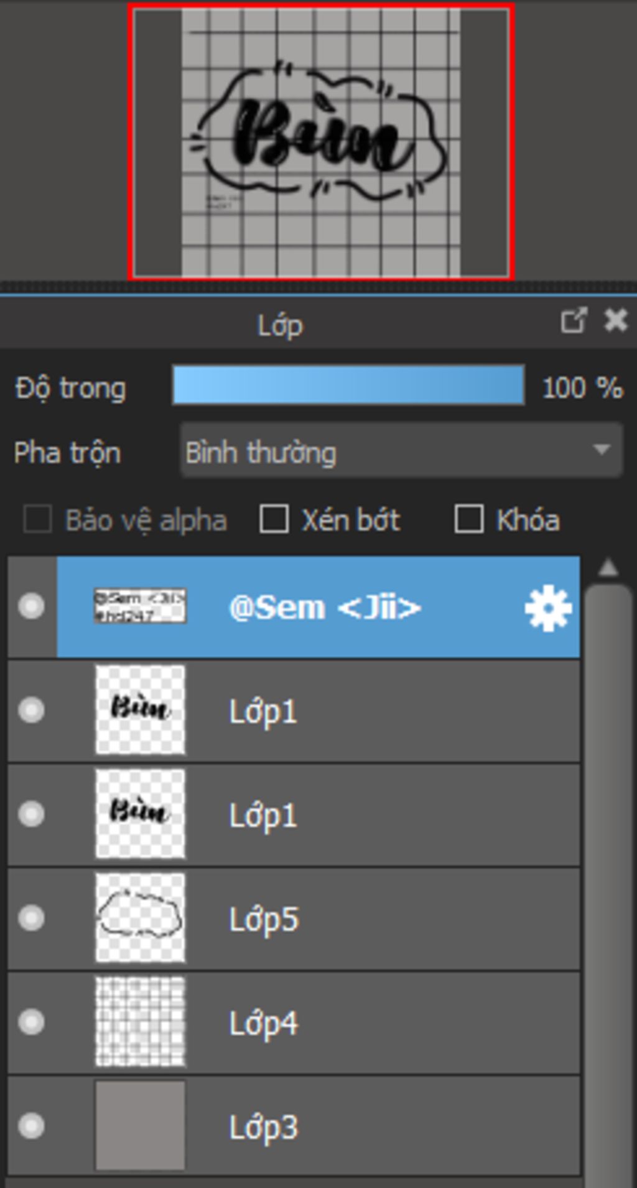Select the Lớp5 layer

[373, 919]
